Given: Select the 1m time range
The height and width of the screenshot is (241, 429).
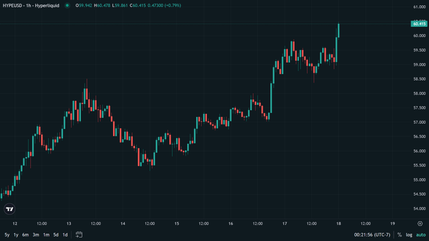Looking at the screenshot, I should [x=46, y=235].
